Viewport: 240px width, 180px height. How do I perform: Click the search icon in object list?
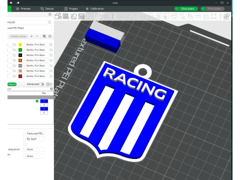click(x=51, y=89)
